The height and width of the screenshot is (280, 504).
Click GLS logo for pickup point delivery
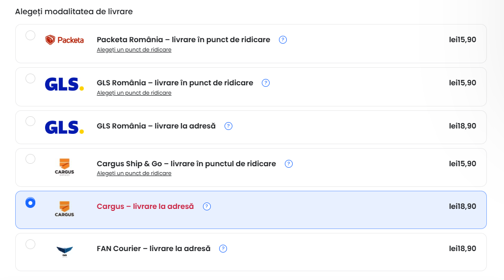pos(64,84)
